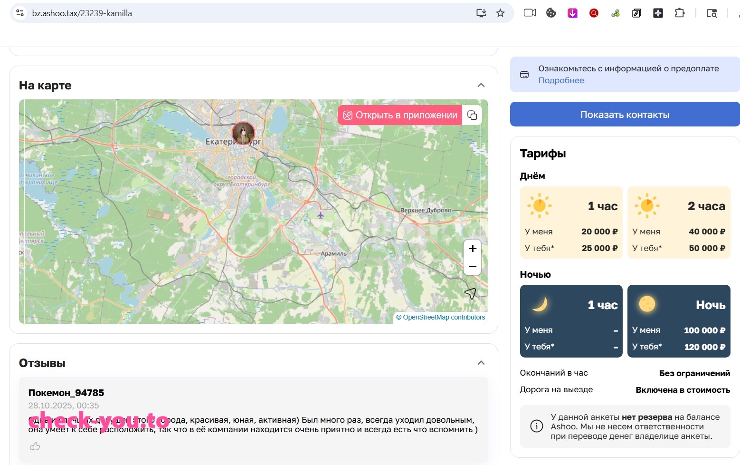Bookmark page with the star icon
The width and height of the screenshot is (740, 465).
[x=500, y=13]
